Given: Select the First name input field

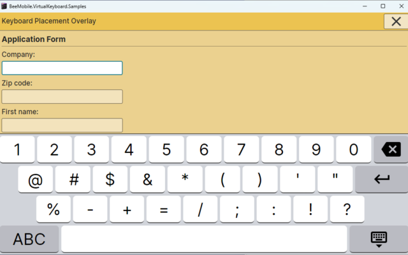Looking at the screenshot, I should (62, 125).
